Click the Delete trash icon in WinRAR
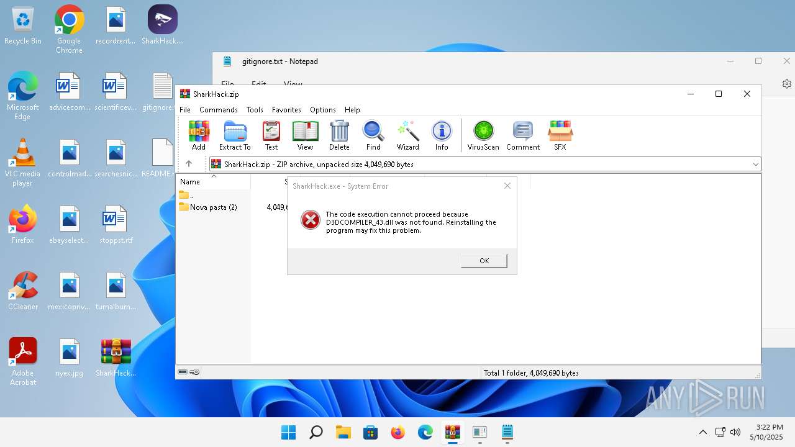This screenshot has width=795, height=447. [339, 135]
